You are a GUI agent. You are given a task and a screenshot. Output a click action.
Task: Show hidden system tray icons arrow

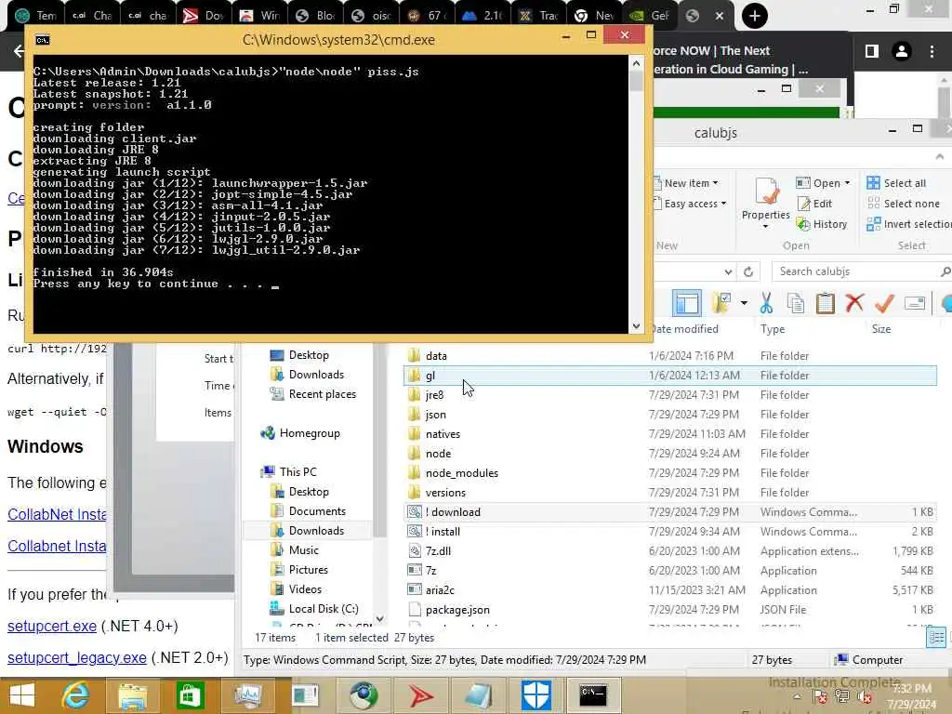(797, 696)
